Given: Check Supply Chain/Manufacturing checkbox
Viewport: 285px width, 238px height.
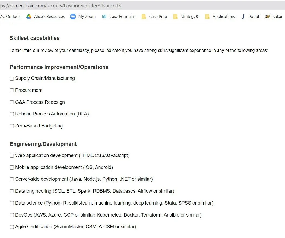Looking at the screenshot, I should (12, 79).
